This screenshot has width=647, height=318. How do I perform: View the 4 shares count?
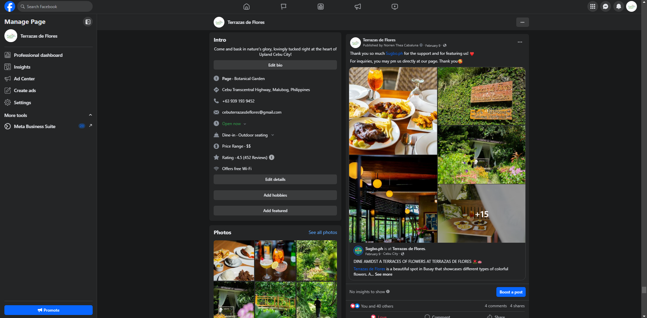(517, 306)
